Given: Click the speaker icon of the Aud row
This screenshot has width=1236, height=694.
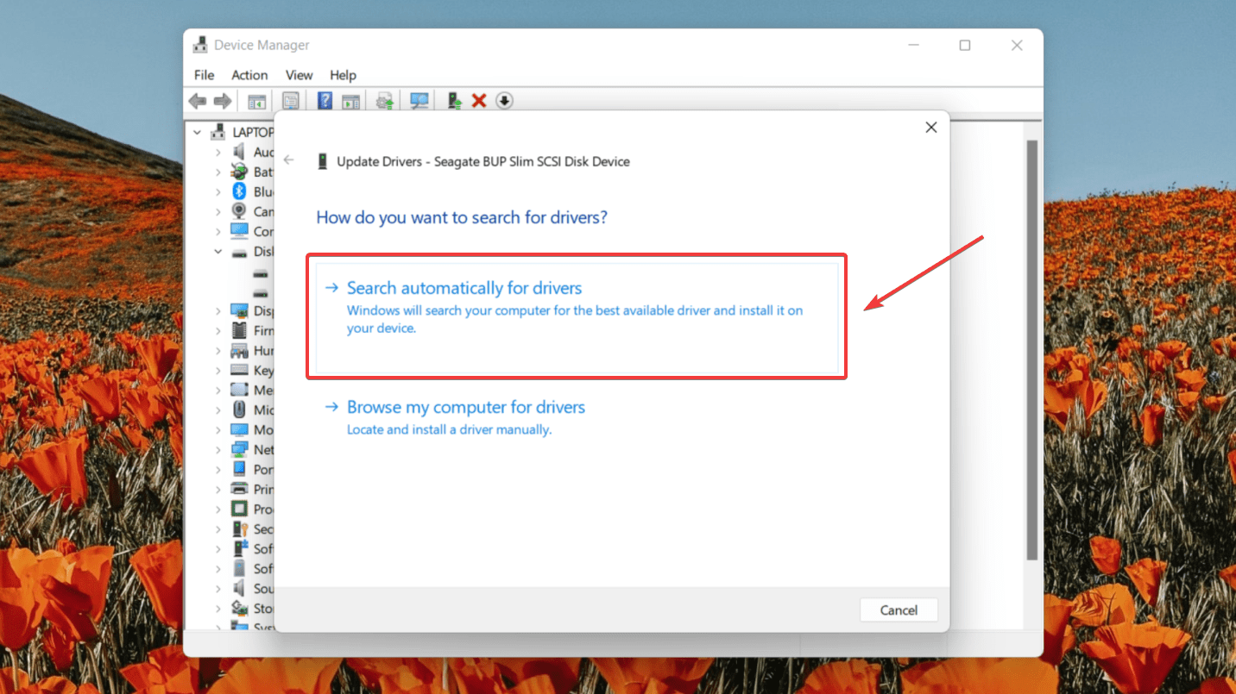Looking at the screenshot, I should click(239, 152).
